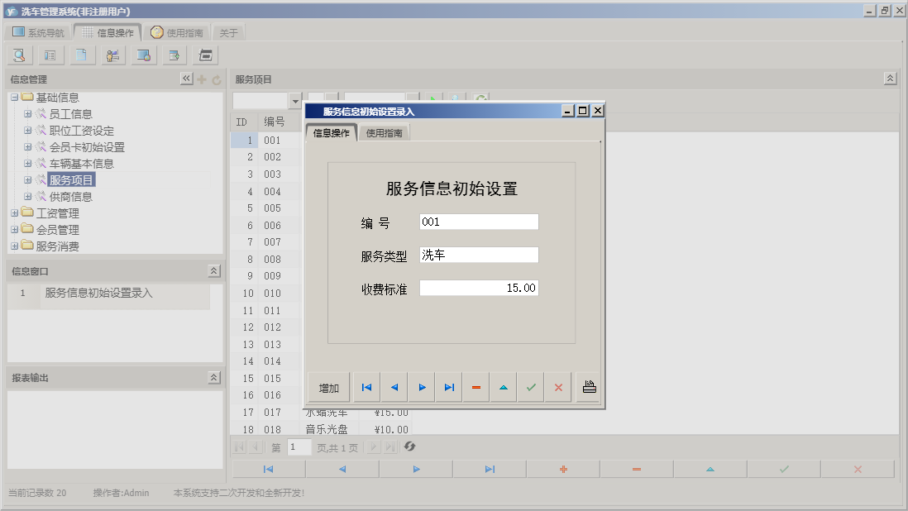Select 供商信息 tree item

70,197
